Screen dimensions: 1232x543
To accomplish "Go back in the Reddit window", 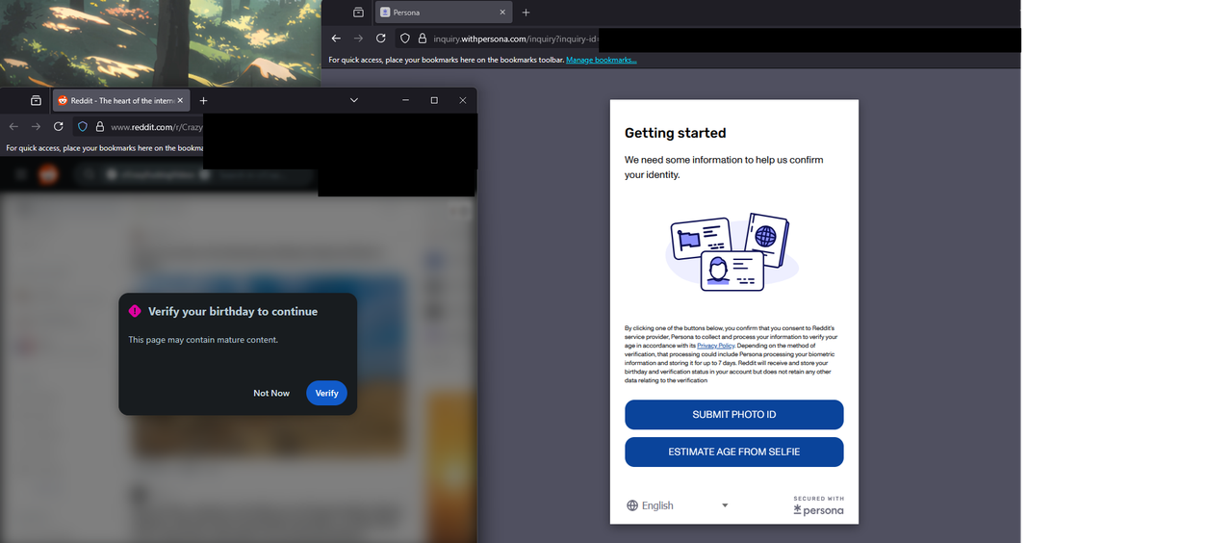I will coord(13,126).
